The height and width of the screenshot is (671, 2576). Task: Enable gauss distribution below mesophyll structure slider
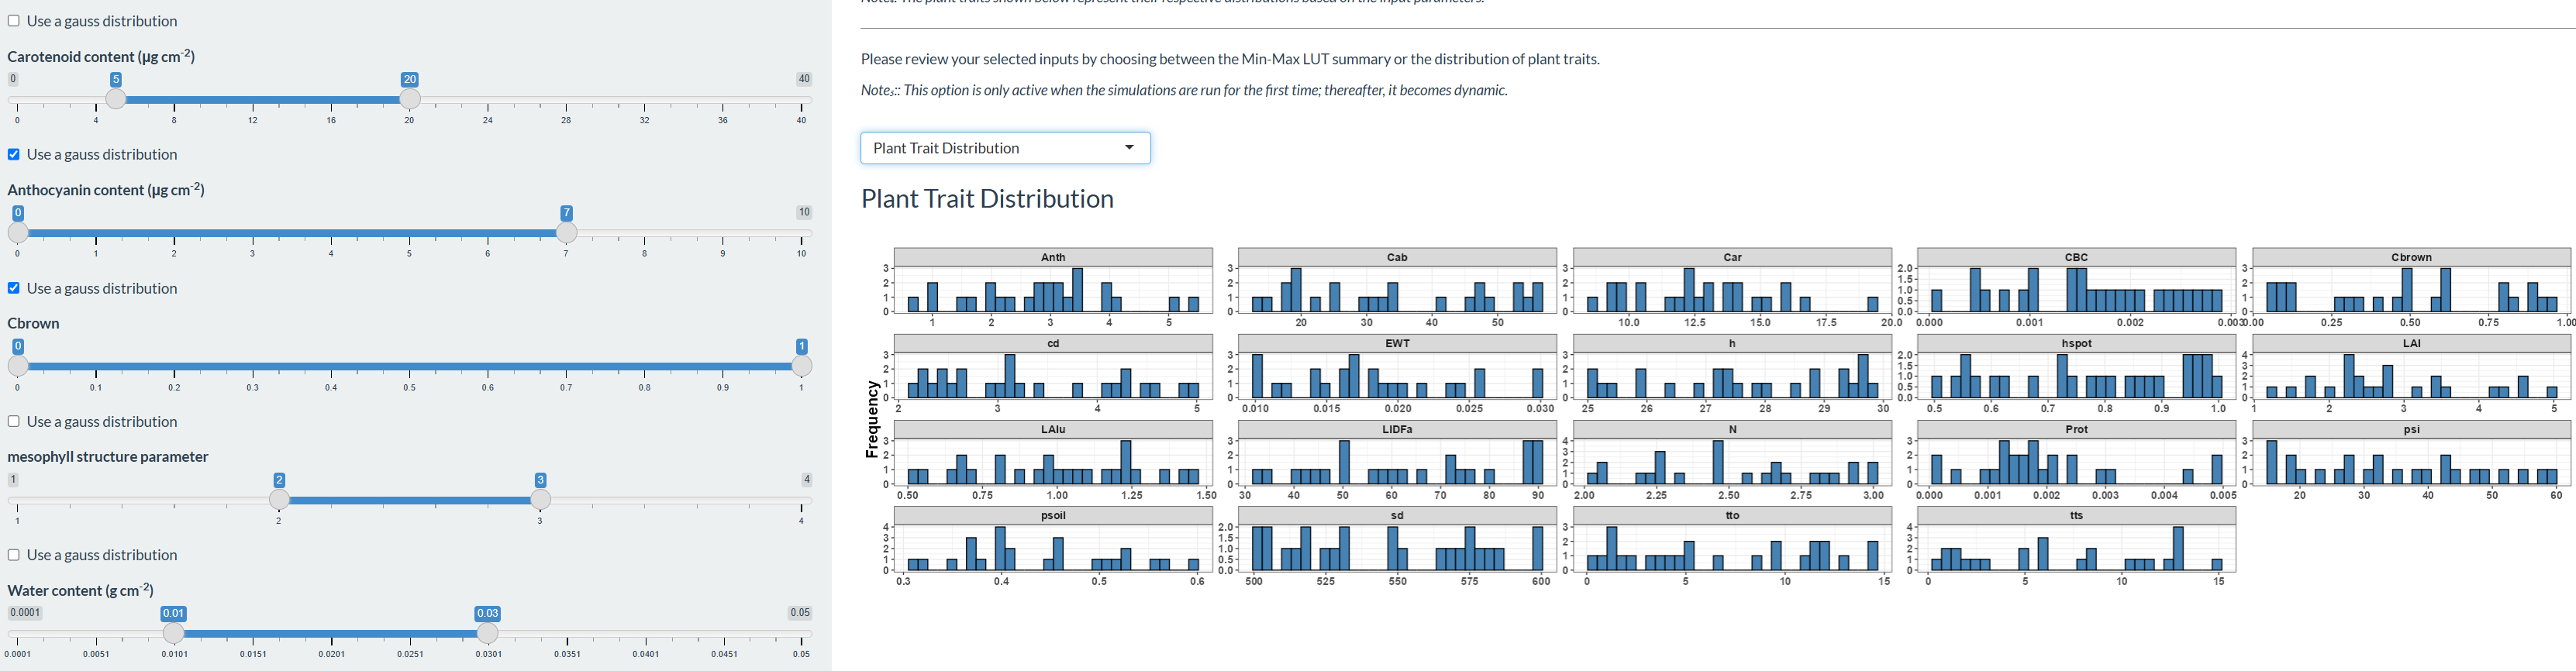[14, 555]
